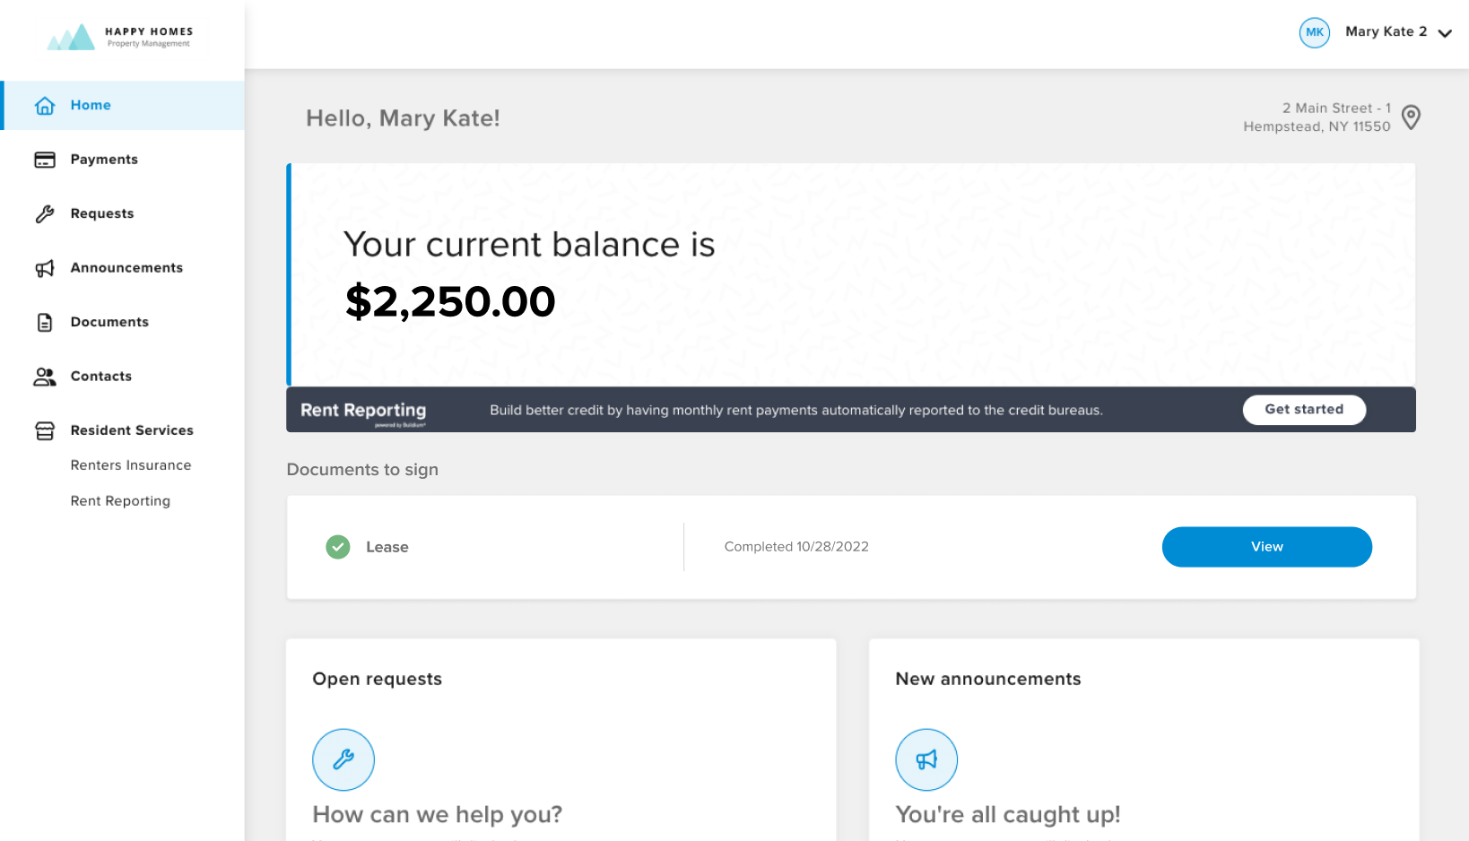This screenshot has height=841, width=1469.
Task: Click the Contacts people icon
Action: point(45,377)
